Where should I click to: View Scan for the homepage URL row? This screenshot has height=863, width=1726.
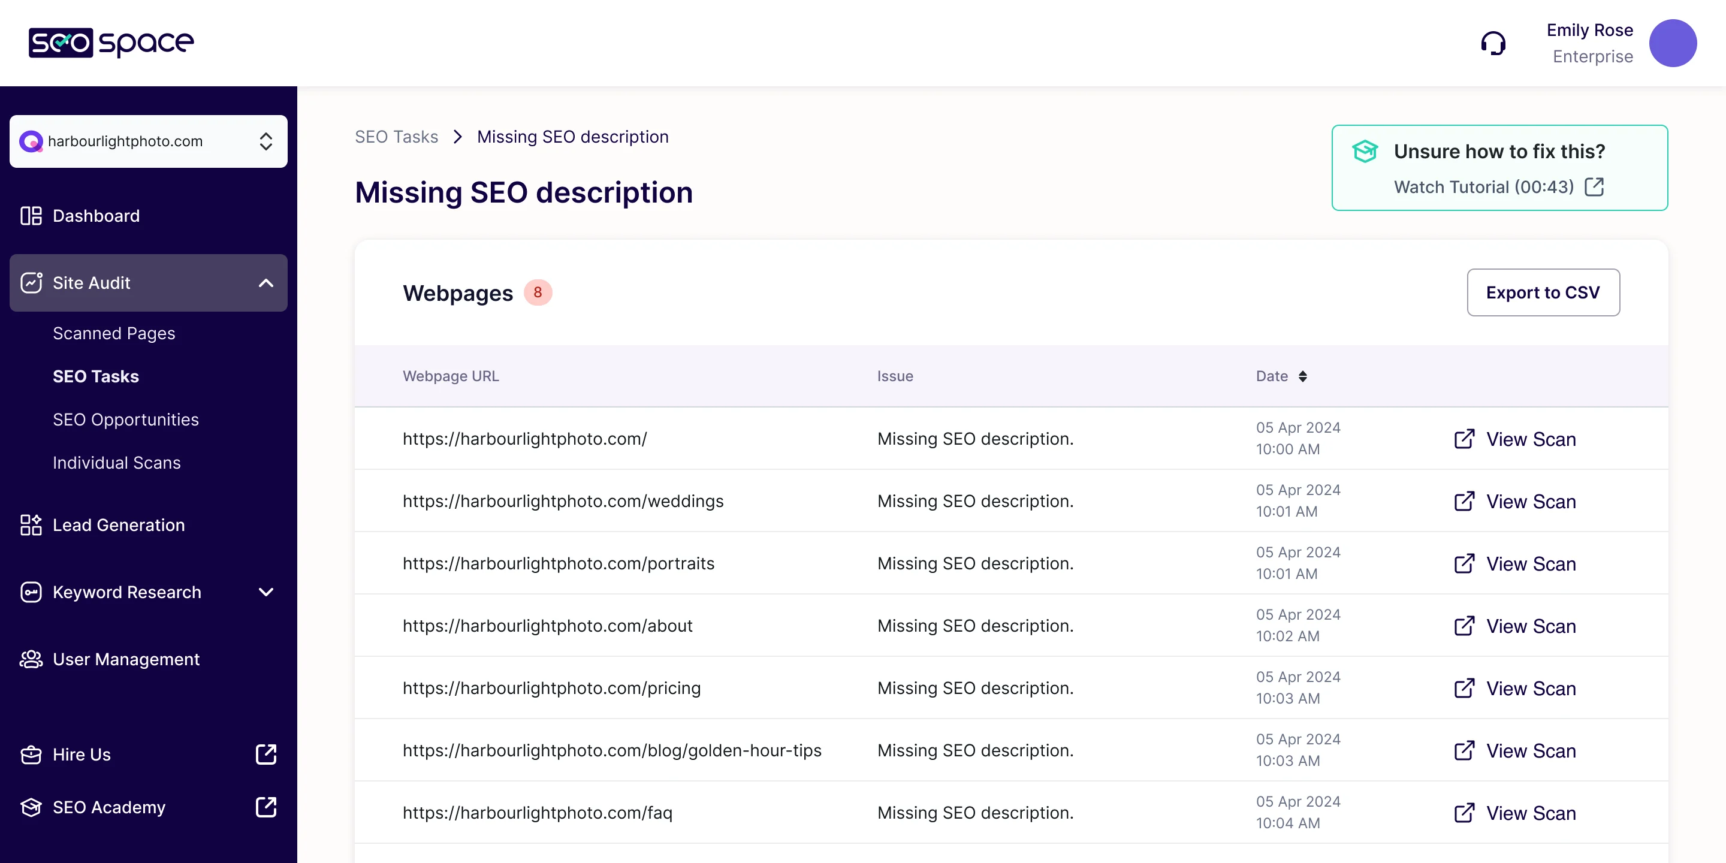point(1515,439)
